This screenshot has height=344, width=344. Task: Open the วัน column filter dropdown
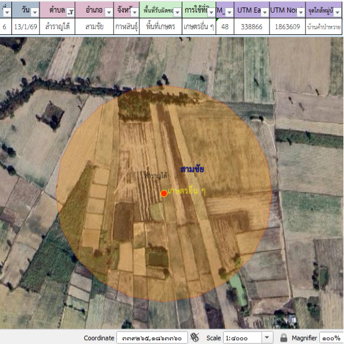(34, 12)
